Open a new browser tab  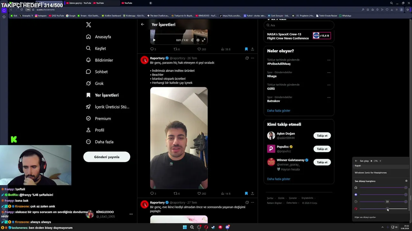(151, 3)
